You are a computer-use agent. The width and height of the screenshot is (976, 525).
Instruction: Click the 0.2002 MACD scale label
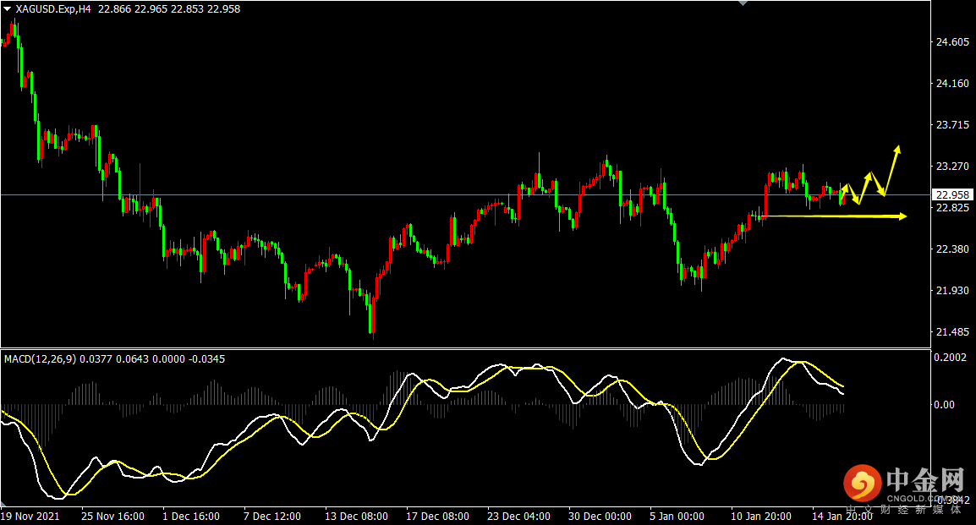point(952,358)
